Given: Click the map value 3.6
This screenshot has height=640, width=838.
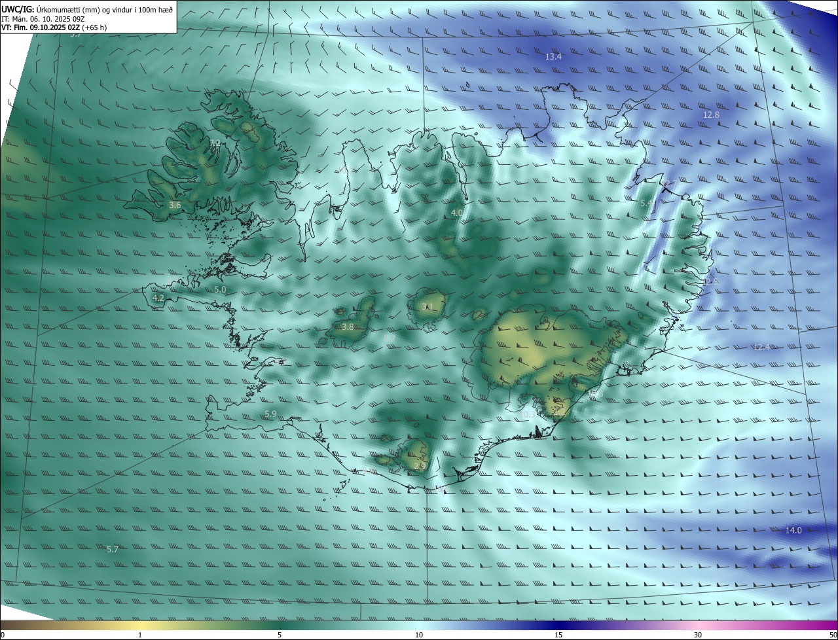Looking at the screenshot, I should (x=175, y=205).
